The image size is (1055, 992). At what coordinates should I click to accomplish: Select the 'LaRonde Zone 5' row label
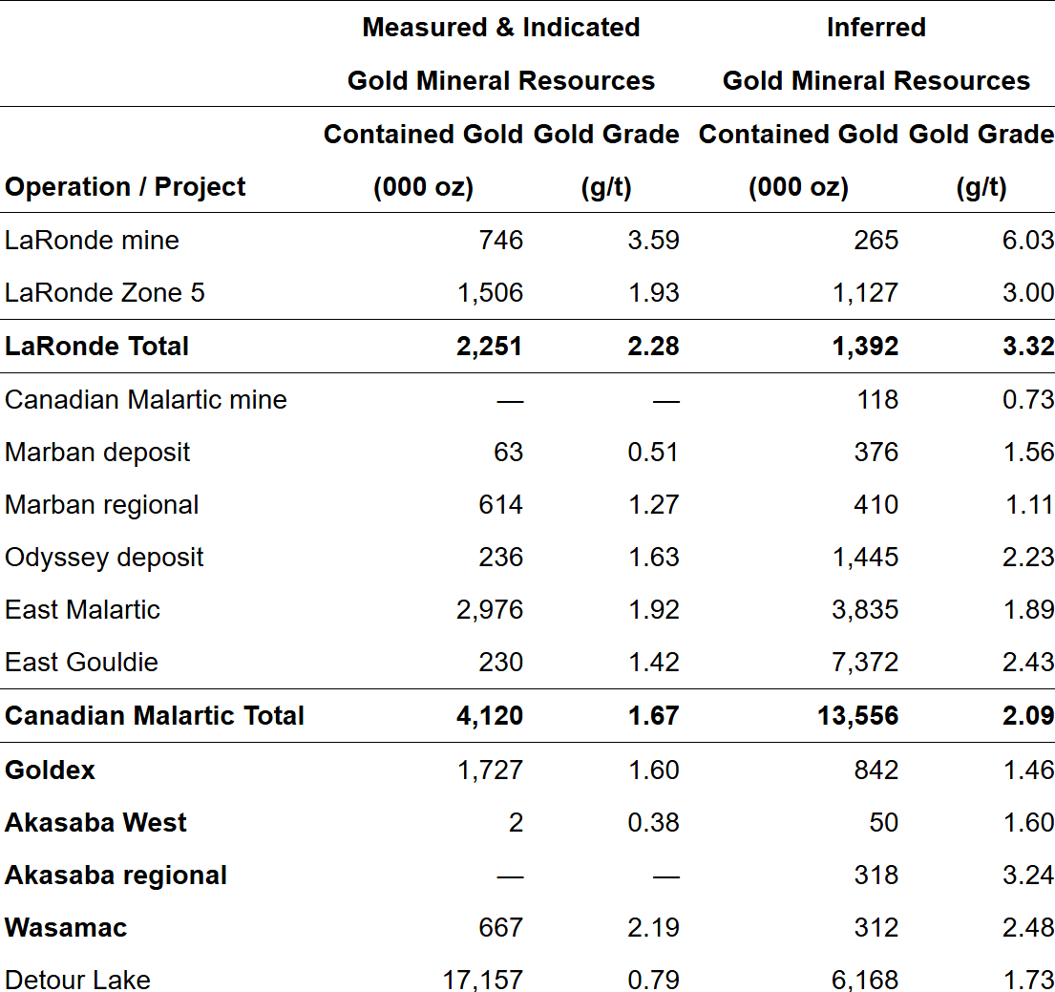pyautogui.click(x=104, y=292)
